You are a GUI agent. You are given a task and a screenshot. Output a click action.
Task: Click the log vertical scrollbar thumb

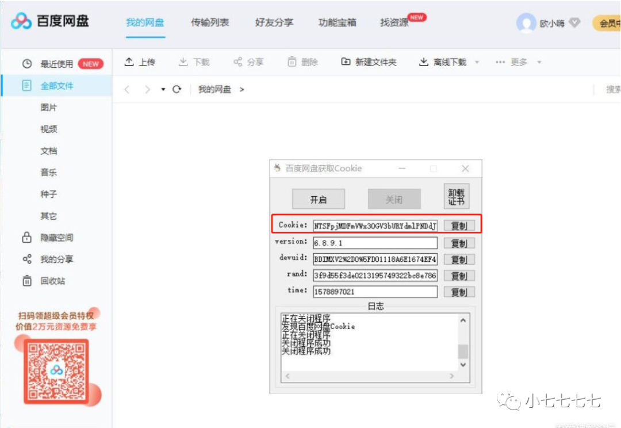463,351
